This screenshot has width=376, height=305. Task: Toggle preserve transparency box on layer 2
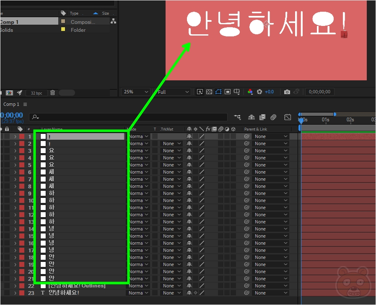[x=155, y=144]
